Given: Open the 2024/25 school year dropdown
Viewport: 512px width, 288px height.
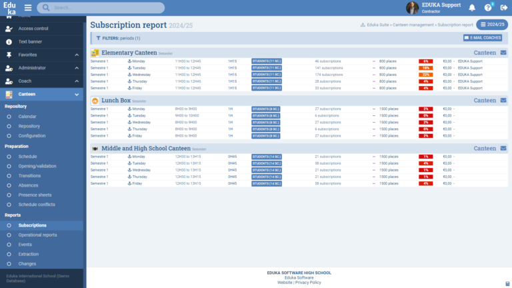Looking at the screenshot, I should (x=493, y=25).
